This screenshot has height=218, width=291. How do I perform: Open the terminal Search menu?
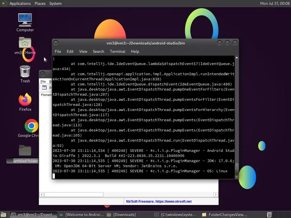tap(98, 52)
